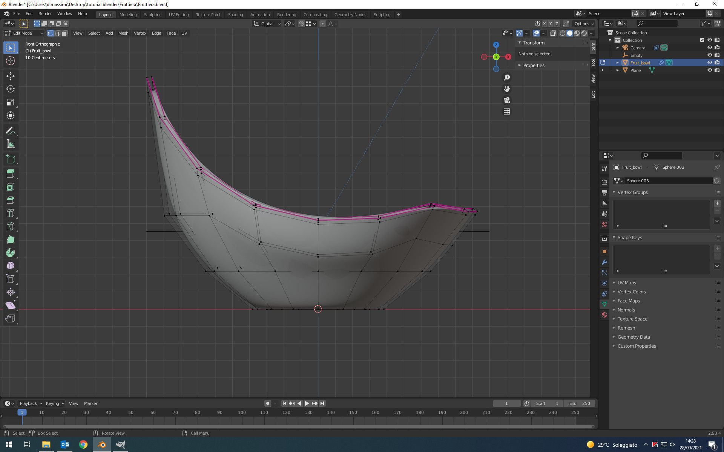Uncheck Collection exclude checkbox
724x452 pixels.
[x=702, y=40]
